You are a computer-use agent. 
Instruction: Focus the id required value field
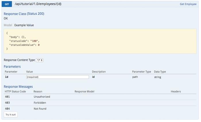tap(57, 77)
